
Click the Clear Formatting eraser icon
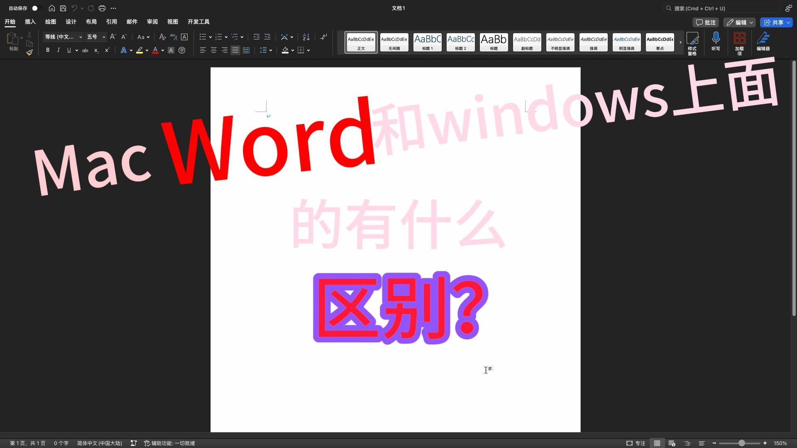[162, 37]
